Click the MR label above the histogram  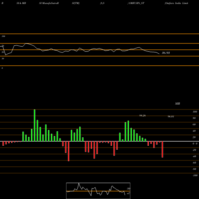(x=178, y=103)
